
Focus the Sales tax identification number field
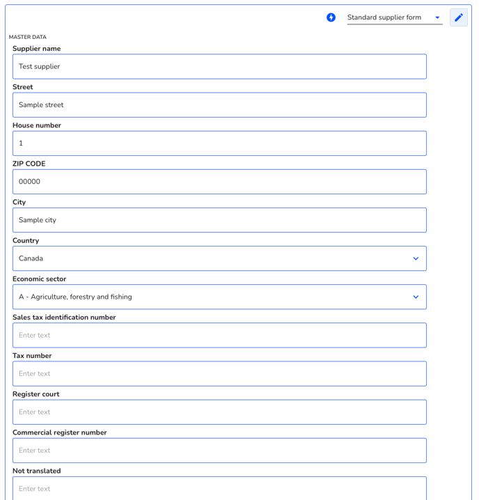click(x=219, y=335)
